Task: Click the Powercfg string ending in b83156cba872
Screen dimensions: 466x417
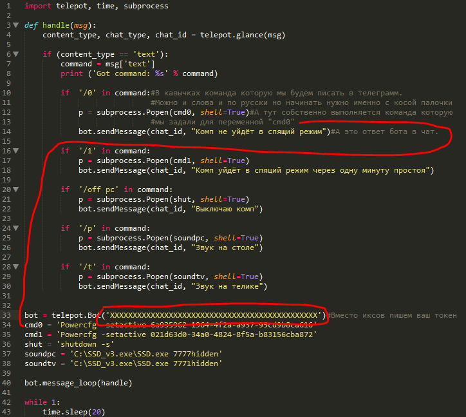Action: click(187, 335)
